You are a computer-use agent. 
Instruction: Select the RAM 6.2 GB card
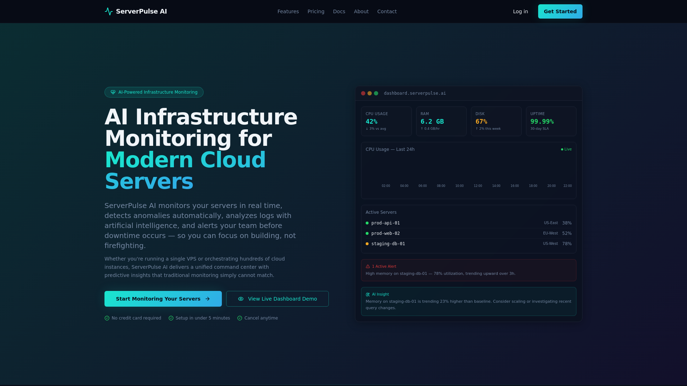point(441,122)
